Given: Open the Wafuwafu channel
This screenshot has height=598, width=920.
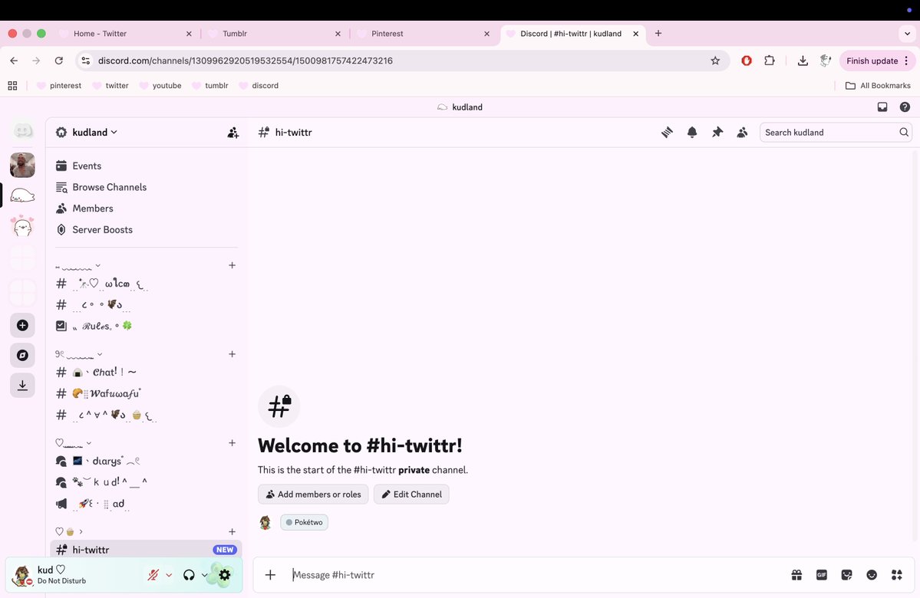Looking at the screenshot, I should (146, 393).
